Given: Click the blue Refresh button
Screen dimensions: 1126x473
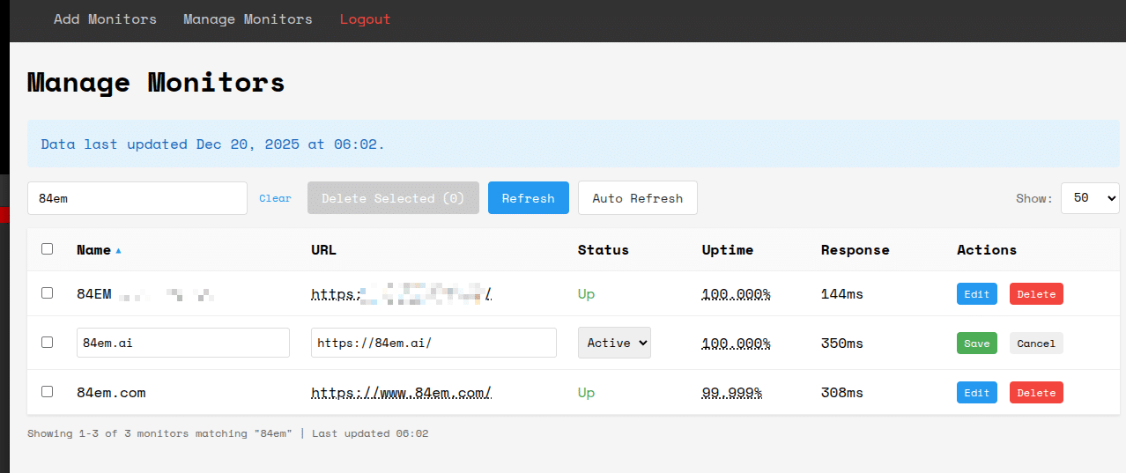Looking at the screenshot, I should point(529,198).
